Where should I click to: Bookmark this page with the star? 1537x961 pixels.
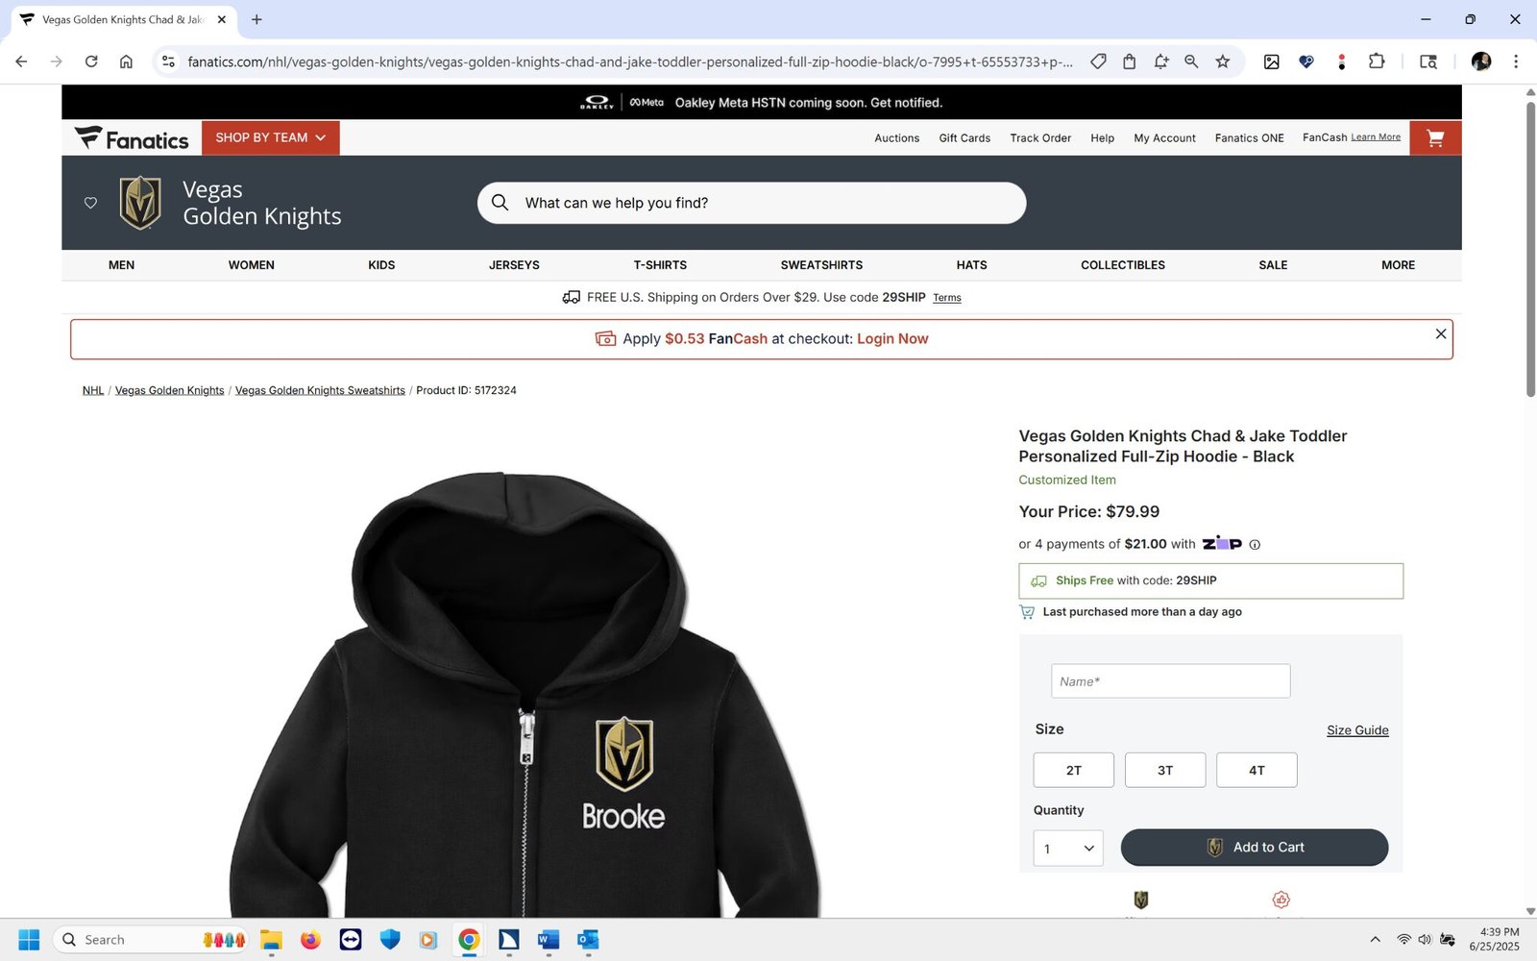pyautogui.click(x=1223, y=62)
